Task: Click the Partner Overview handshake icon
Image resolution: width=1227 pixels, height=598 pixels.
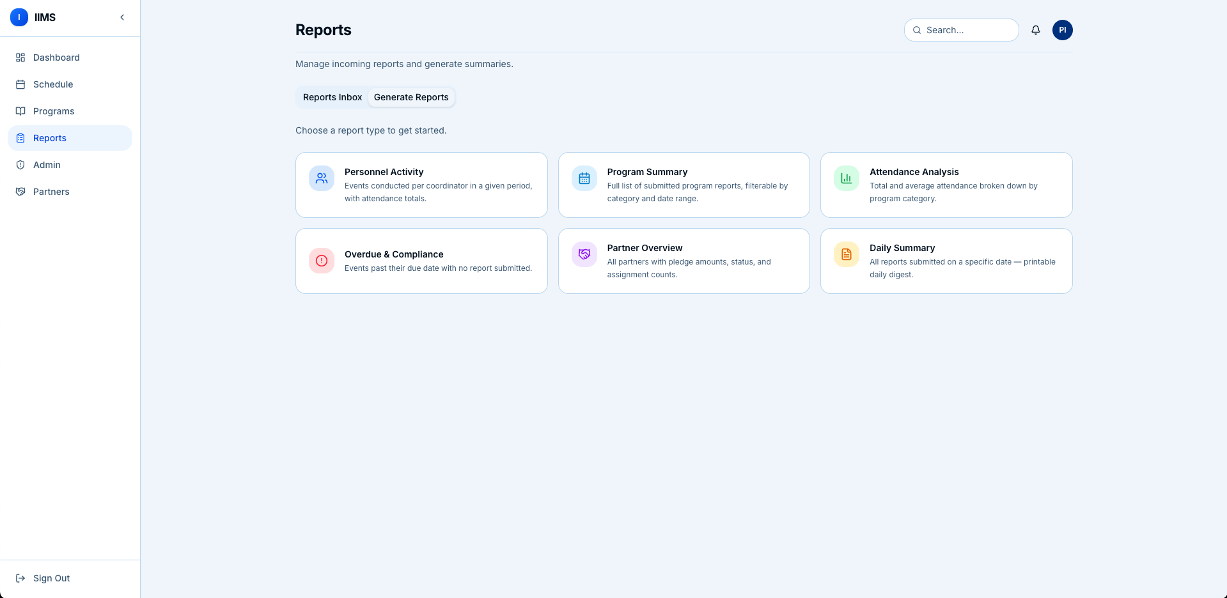Action: click(x=584, y=254)
